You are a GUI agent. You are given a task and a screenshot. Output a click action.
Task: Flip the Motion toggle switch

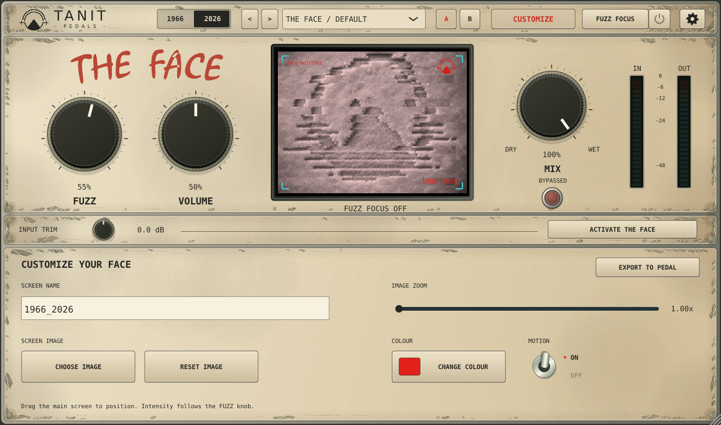point(544,365)
